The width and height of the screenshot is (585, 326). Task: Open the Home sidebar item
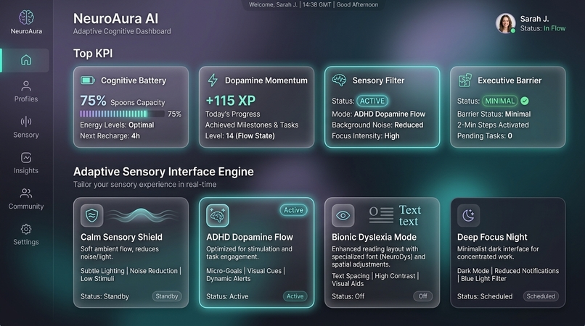coord(25,60)
